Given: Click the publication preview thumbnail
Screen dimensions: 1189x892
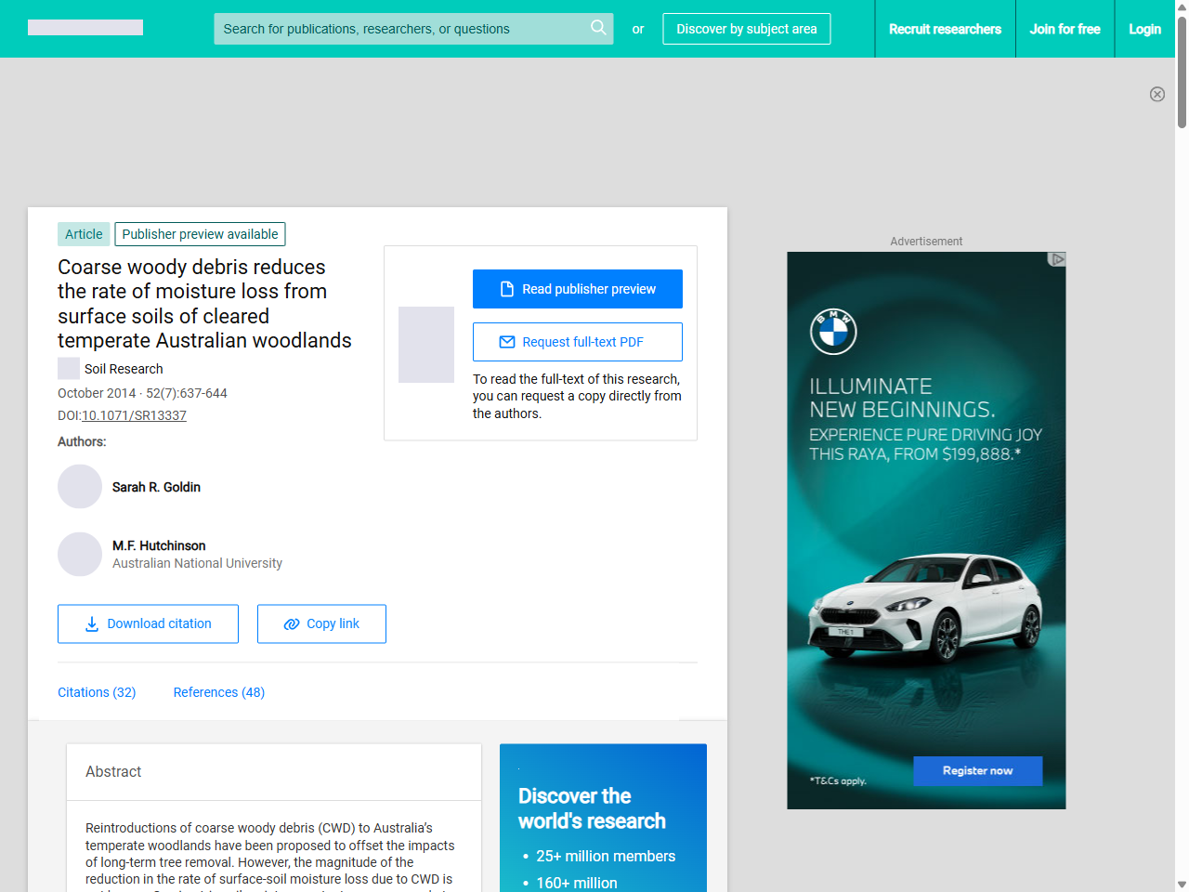Looking at the screenshot, I should pos(426,345).
